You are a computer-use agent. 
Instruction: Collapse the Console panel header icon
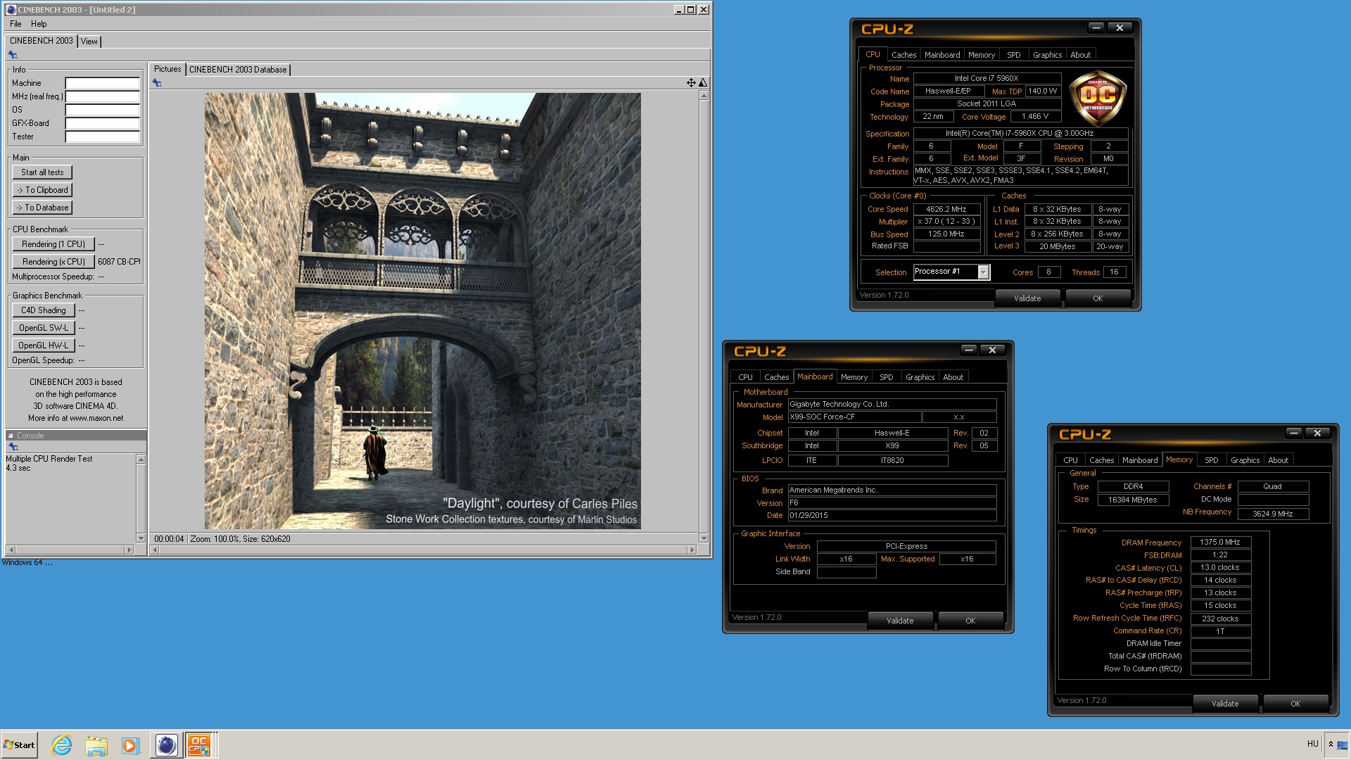[11, 436]
